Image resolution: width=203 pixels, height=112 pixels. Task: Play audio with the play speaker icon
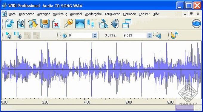point(8,35)
